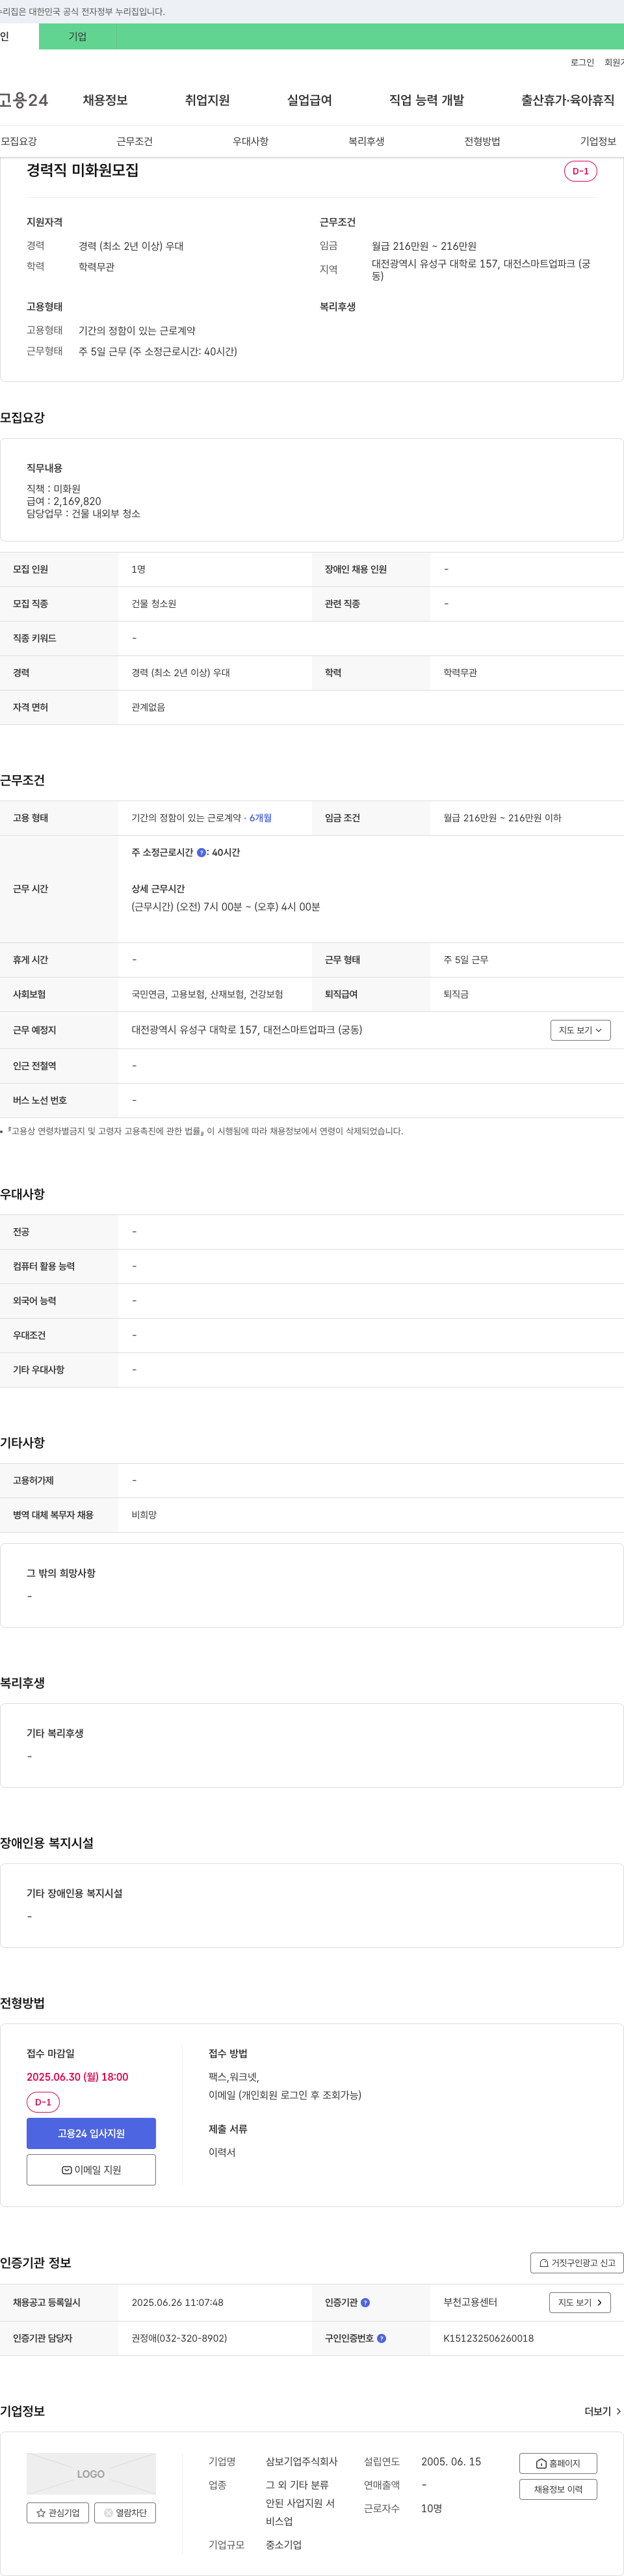
Task: Open 채용정보 이력 button
Action: 558,2489
